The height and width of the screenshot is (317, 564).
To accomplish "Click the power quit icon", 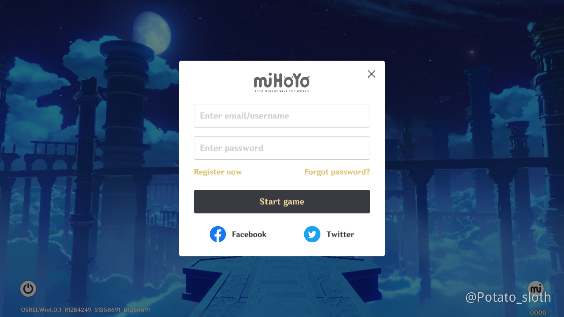I will (x=28, y=289).
